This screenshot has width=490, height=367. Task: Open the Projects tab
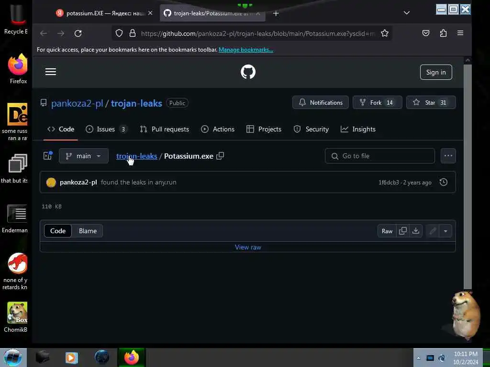(x=264, y=129)
